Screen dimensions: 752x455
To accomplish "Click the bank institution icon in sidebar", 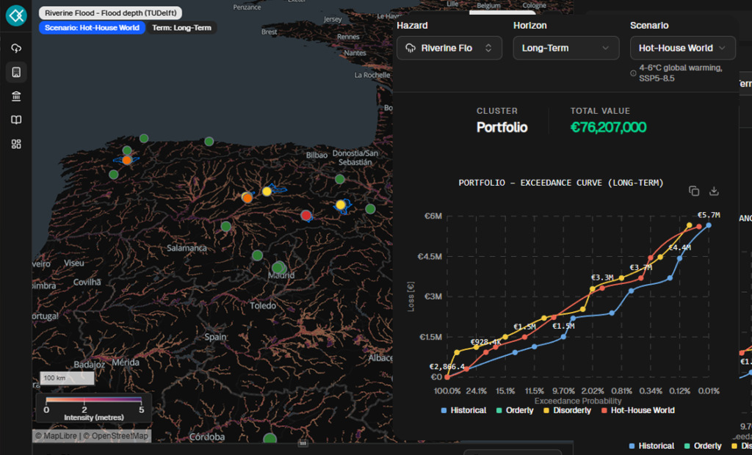I will [x=16, y=96].
